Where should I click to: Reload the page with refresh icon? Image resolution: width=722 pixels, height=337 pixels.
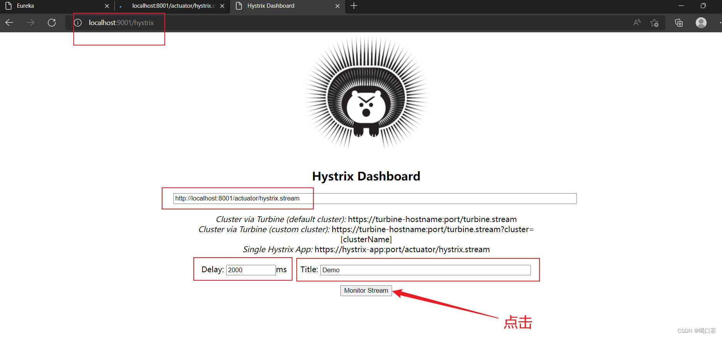pos(52,23)
